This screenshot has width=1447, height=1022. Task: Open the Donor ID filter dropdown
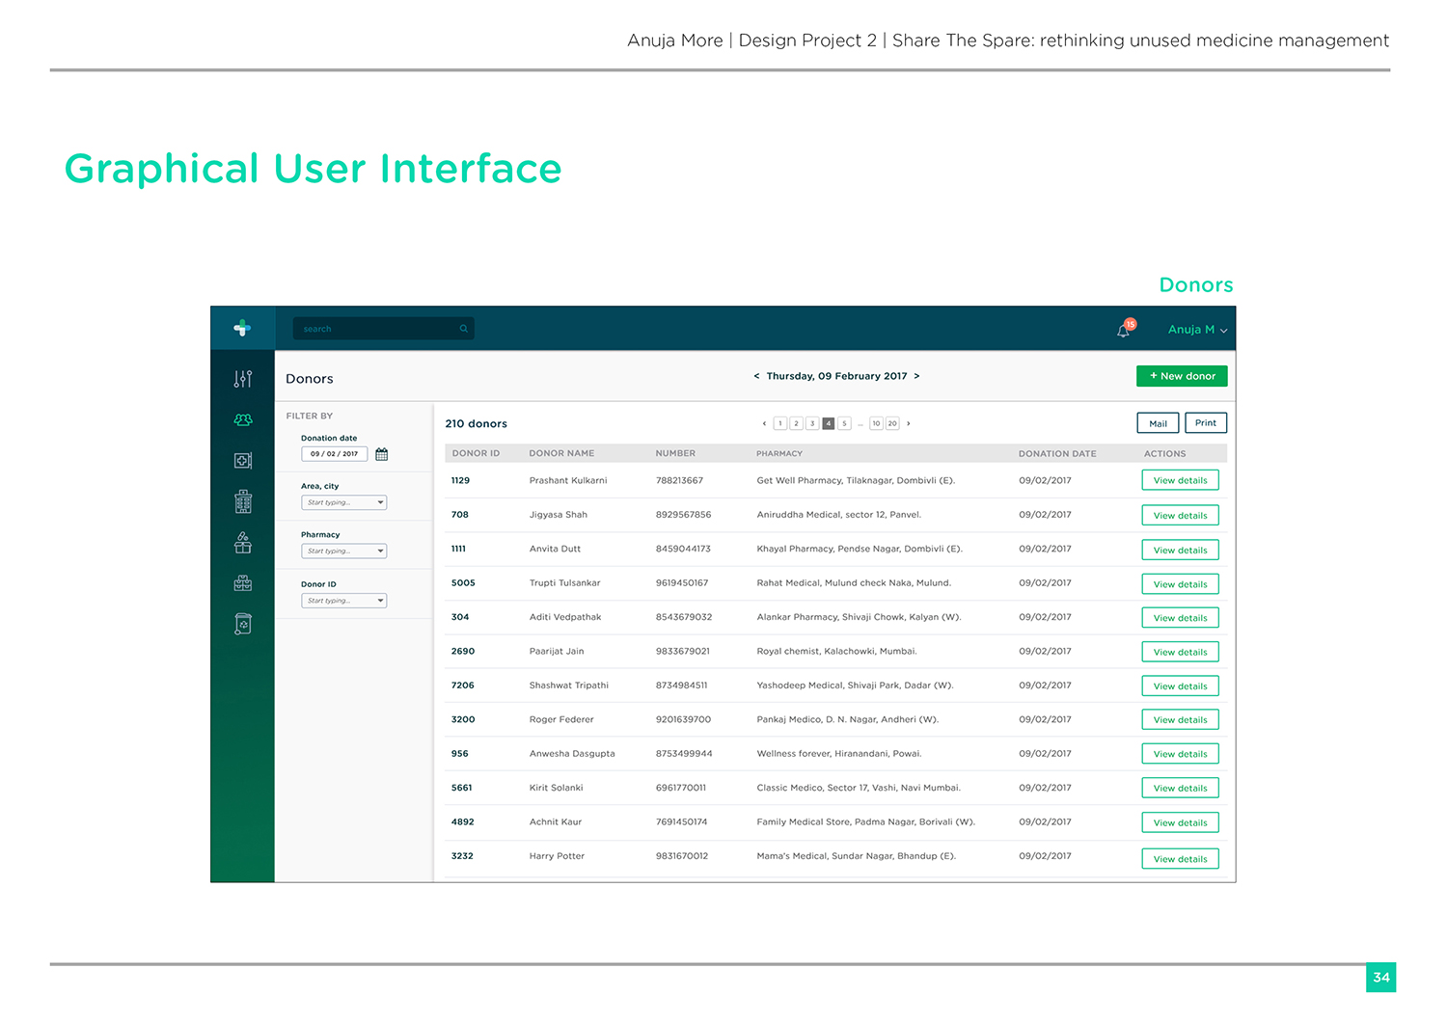344,601
